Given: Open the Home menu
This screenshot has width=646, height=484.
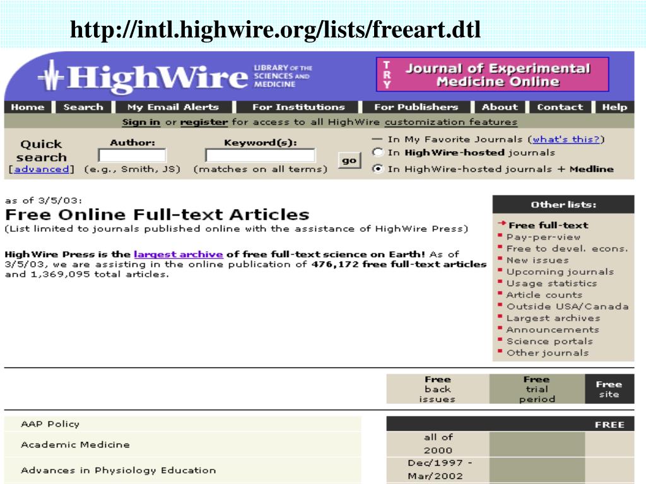Looking at the screenshot, I should tap(28, 107).
